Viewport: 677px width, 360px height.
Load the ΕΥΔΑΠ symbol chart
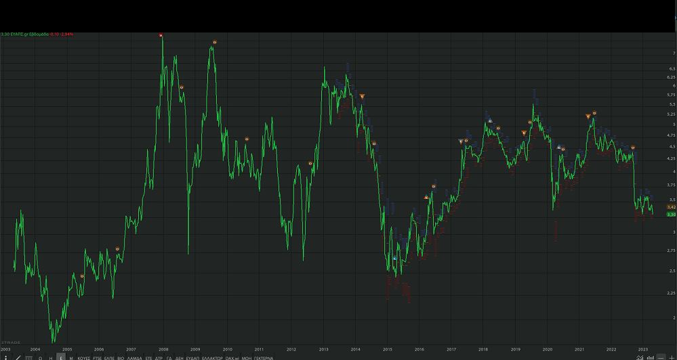(x=192, y=358)
